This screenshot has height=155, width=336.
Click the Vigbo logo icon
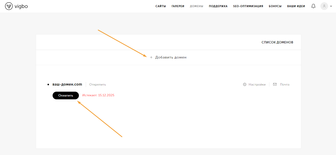click(9, 6)
